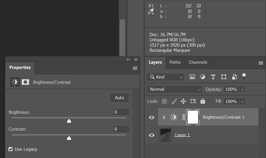The height and width of the screenshot is (158, 266).
Task: Filter layers by pixel layers icon
Action: [x=192, y=77]
